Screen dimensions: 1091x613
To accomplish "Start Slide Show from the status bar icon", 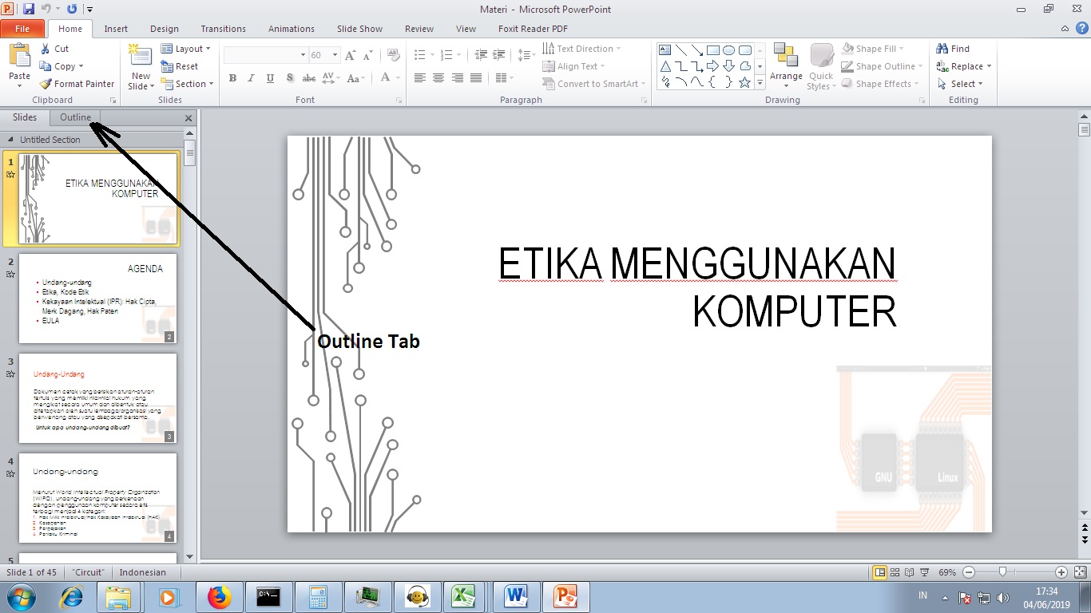I will (923, 572).
